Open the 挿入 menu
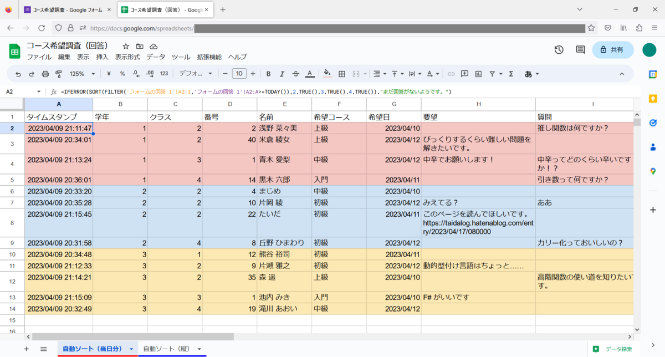This screenshot has width=665, height=357. 102,57
